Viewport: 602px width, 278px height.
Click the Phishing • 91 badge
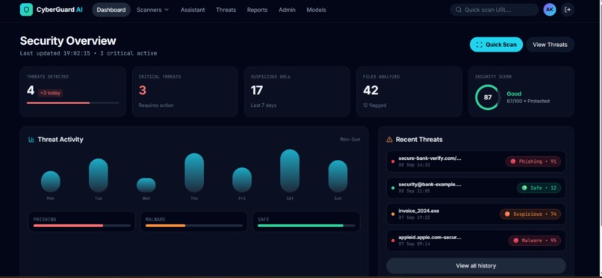tap(533, 161)
